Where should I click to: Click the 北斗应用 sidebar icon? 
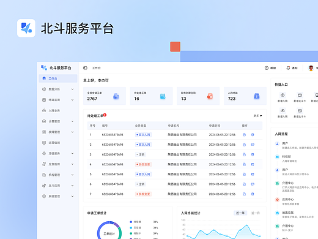pyautogui.click(x=44, y=186)
